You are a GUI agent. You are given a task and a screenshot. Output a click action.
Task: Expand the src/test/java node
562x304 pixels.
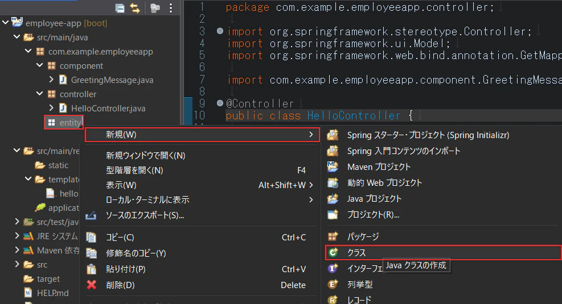pyautogui.click(x=17, y=222)
